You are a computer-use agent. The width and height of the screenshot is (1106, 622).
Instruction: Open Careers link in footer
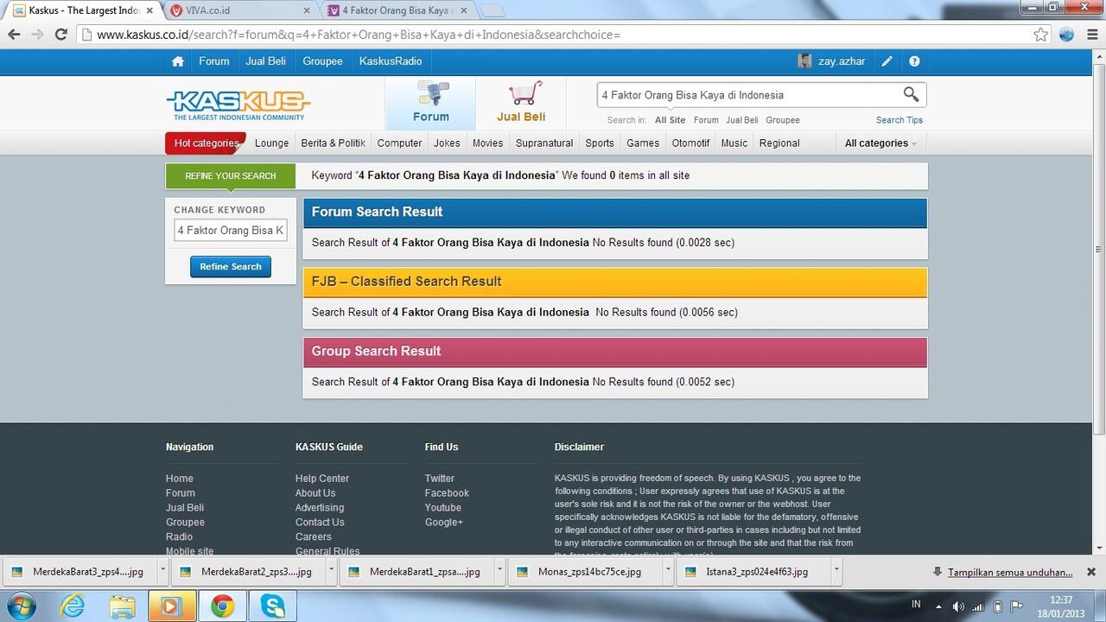(314, 537)
